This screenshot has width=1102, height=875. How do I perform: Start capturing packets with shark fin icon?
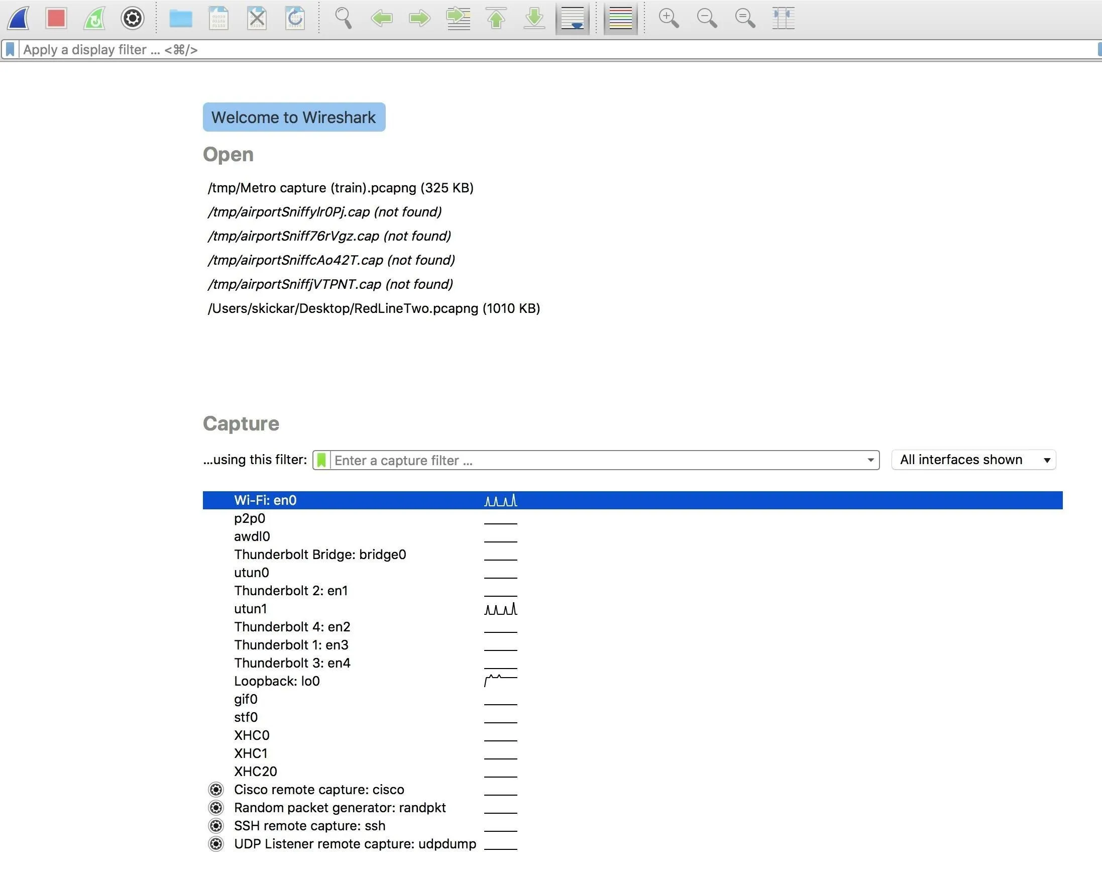19,19
